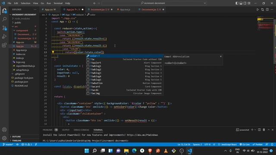Open the Accounts menu icon
276x155 pixels.
tap(4, 130)
